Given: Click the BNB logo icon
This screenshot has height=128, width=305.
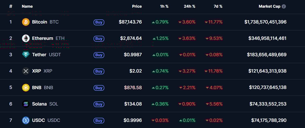Looking at the screenshot, I should point(26,87).
